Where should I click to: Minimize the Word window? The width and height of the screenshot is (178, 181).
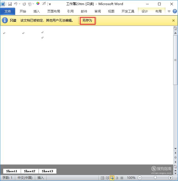point(147,4)
